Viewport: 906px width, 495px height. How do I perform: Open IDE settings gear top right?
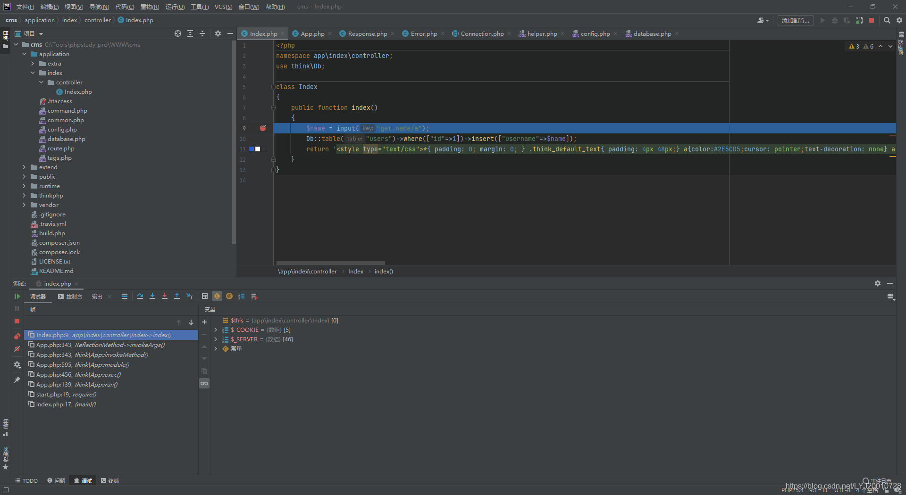click(899, 20)
